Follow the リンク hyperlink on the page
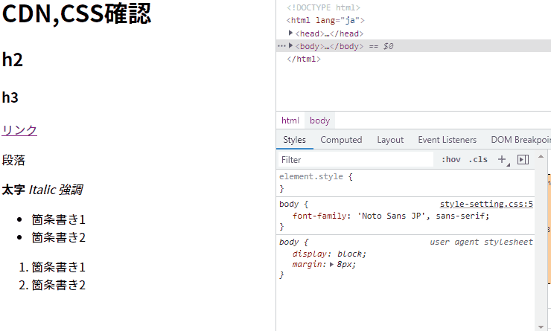 coord(19,130)
